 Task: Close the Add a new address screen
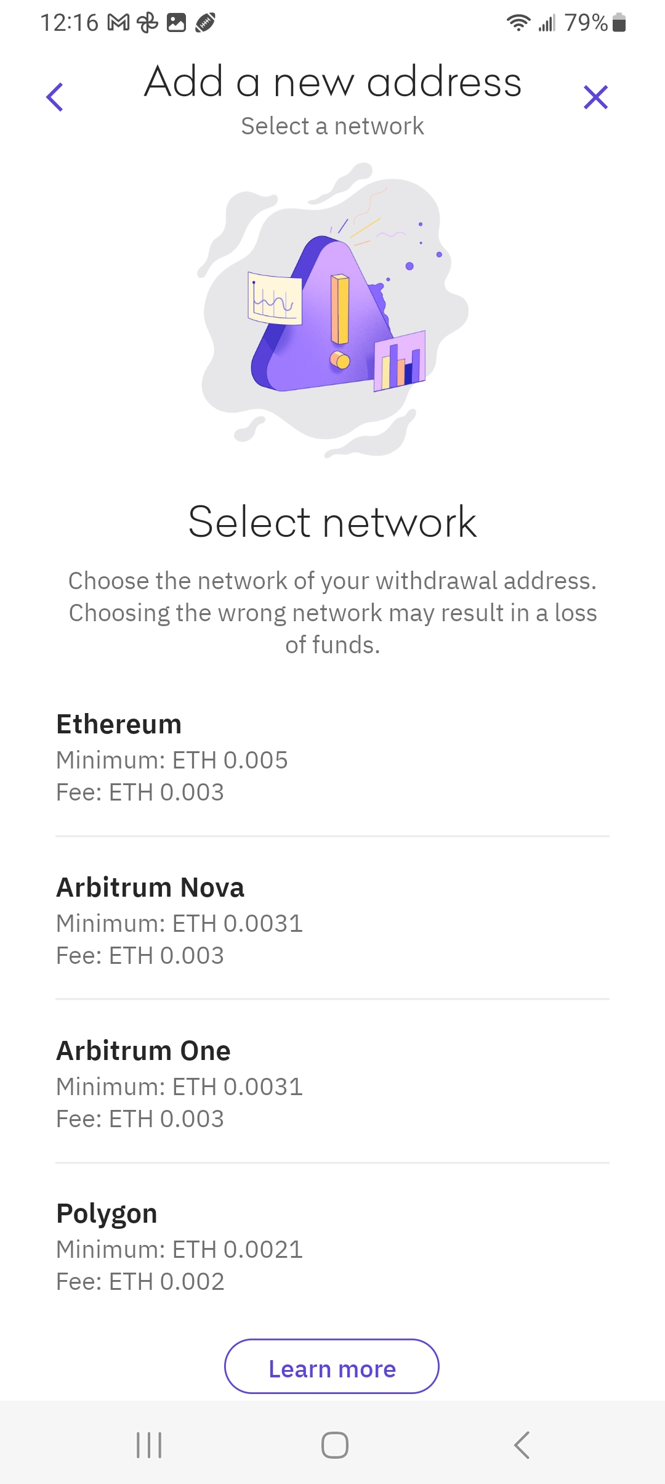(x=595, y=97)
